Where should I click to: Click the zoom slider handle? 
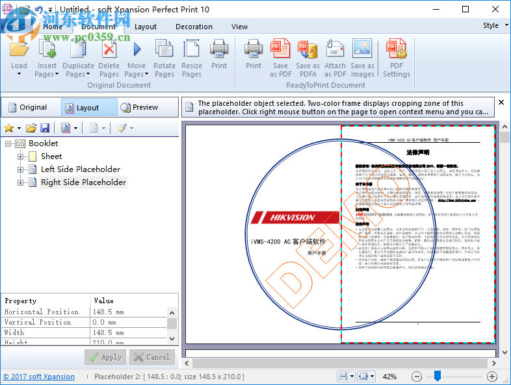click(x=438, y=376)
